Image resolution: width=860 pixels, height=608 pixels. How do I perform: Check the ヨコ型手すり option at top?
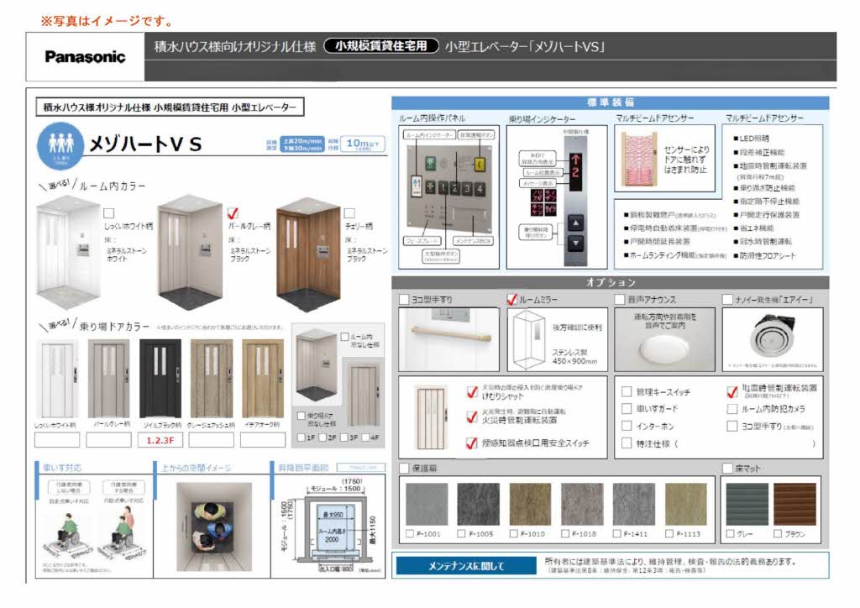pos(404,299)
